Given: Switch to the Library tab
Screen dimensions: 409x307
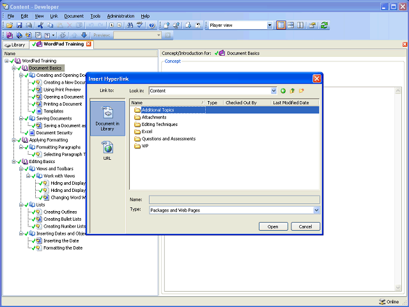Looking at the screenshot, I should click(x=15, y=45).
